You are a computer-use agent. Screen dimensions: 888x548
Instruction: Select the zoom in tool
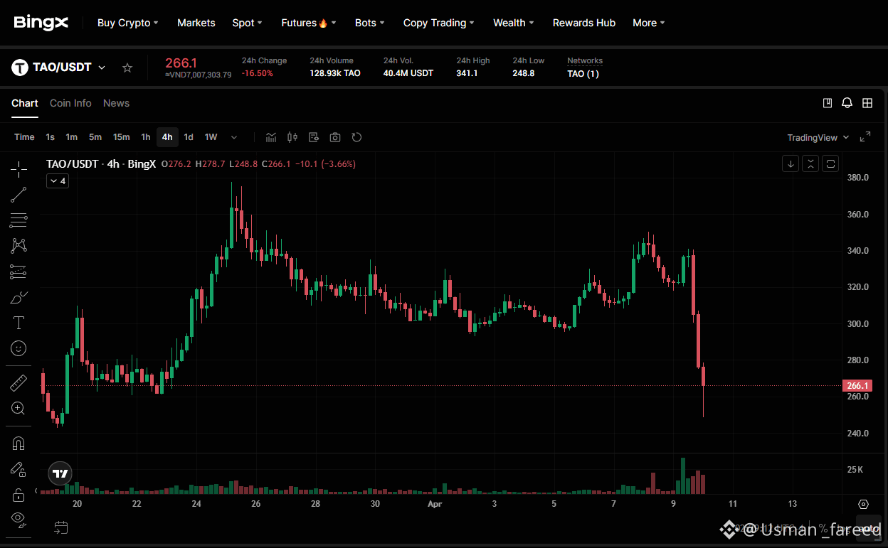click(x=18, y=408)
